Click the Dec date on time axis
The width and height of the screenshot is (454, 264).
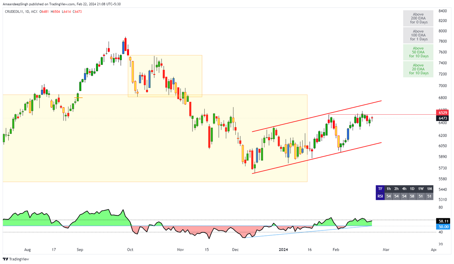coord(235,250)
